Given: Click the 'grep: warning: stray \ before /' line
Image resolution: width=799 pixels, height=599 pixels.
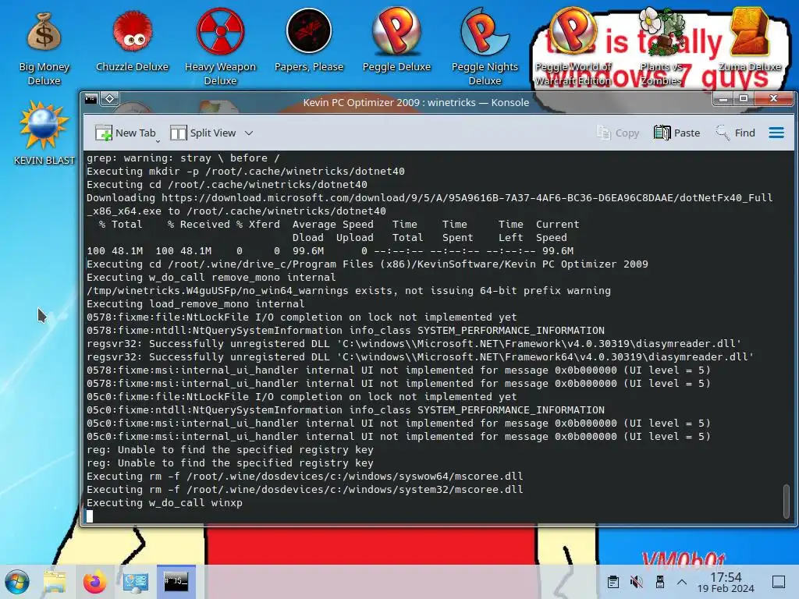Looking at the screenshot, I should tap(183, 158).
